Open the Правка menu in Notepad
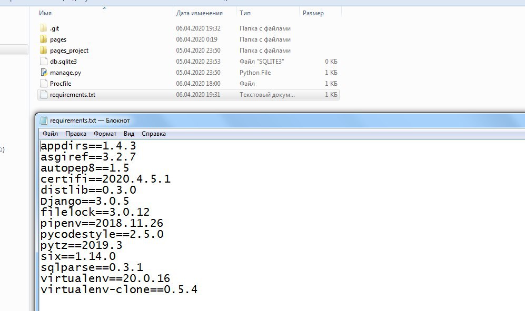Image resolution: width=525 pixels, height=311 pixels. click(x=76, y=134)
